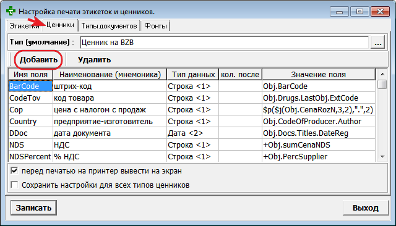The width and height of the screenshot is (396, 226).
Task: Select the BarCode field name cell
Action: click(x=30, y=86)
